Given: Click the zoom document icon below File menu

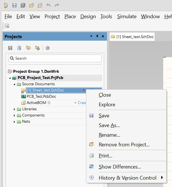Looking at the screenshot, I should coord(7,26).
